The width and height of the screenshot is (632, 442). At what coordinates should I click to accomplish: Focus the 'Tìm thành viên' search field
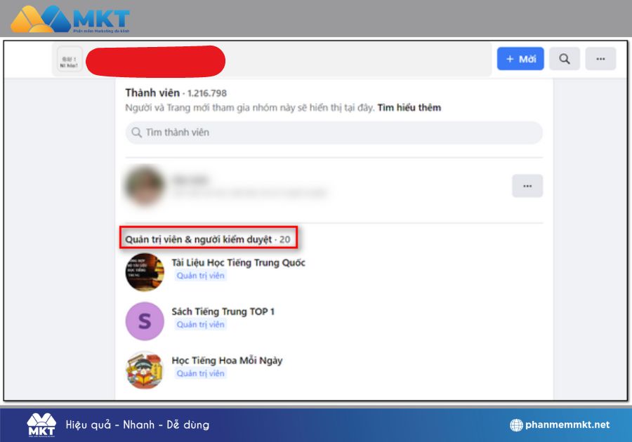(x=334, y=133)
